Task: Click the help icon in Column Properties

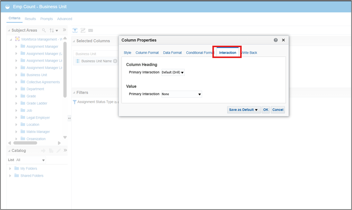Action: tap(276, 40)
